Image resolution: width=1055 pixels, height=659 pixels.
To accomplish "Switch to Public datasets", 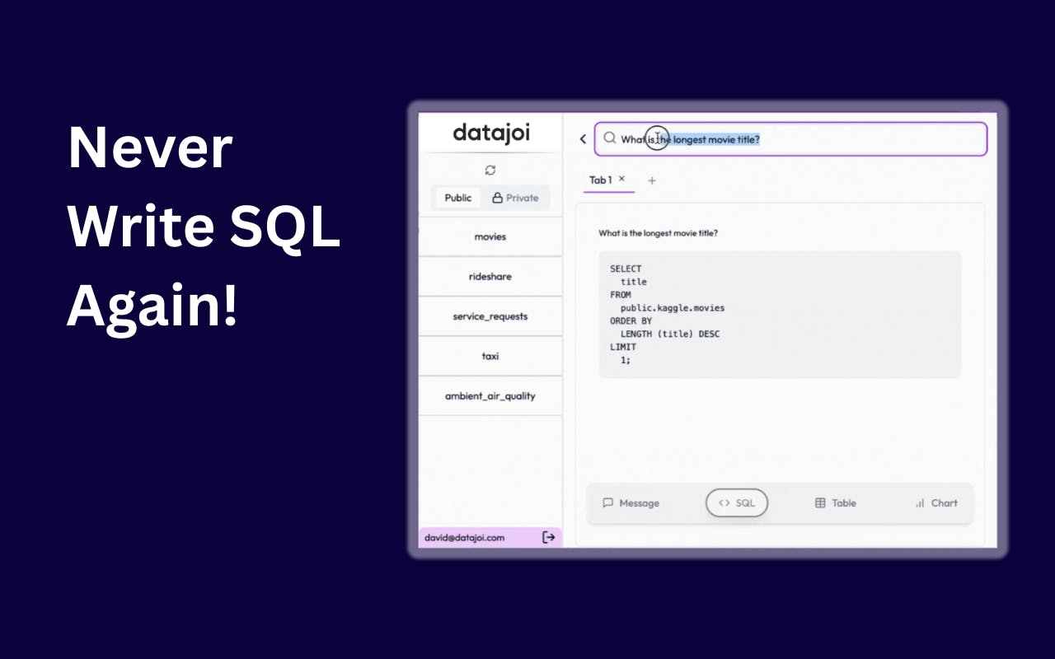I will (458, 198).
